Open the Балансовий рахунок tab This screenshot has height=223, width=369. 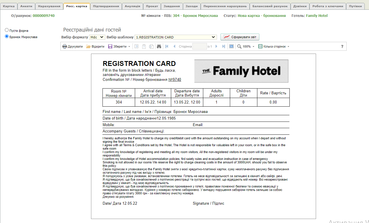[x=270, y=6]
